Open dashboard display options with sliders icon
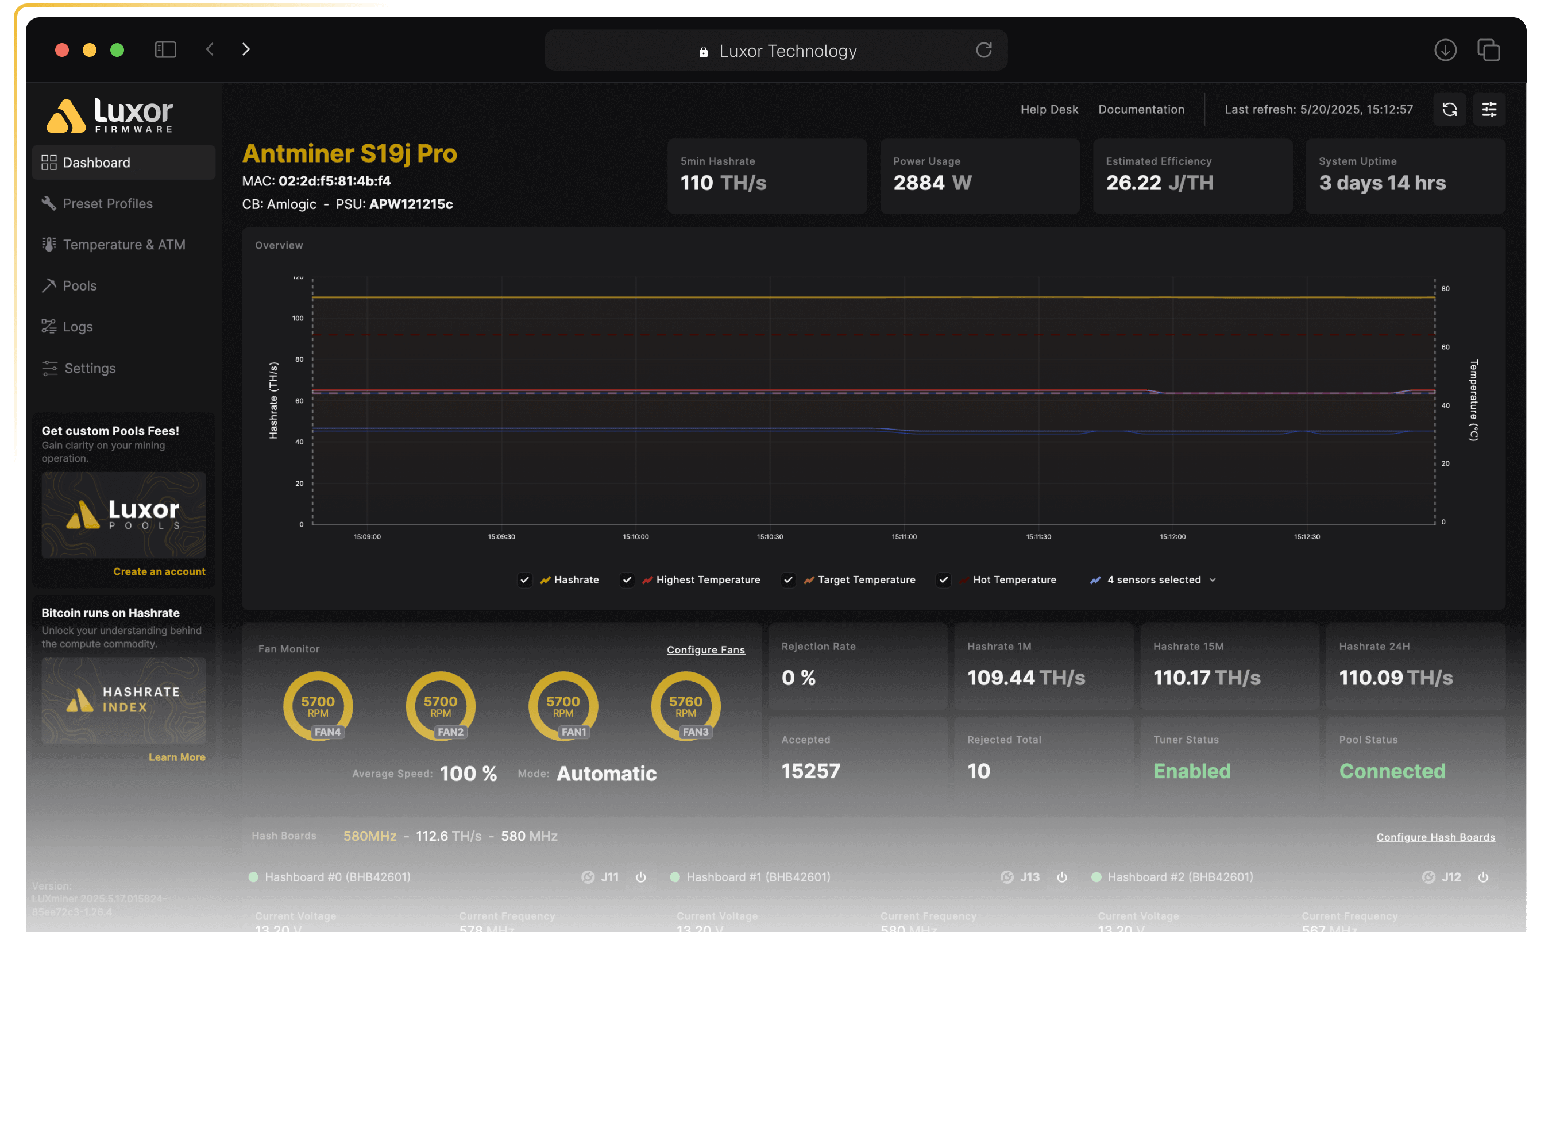 pyautogui.click(x=1489, y=109)
